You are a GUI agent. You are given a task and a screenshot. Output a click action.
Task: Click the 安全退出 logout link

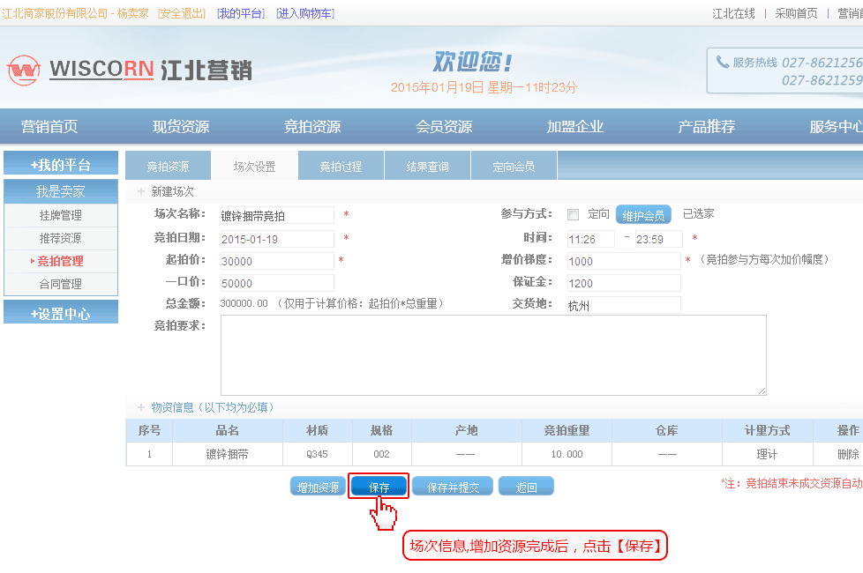(x=182, y=13)
